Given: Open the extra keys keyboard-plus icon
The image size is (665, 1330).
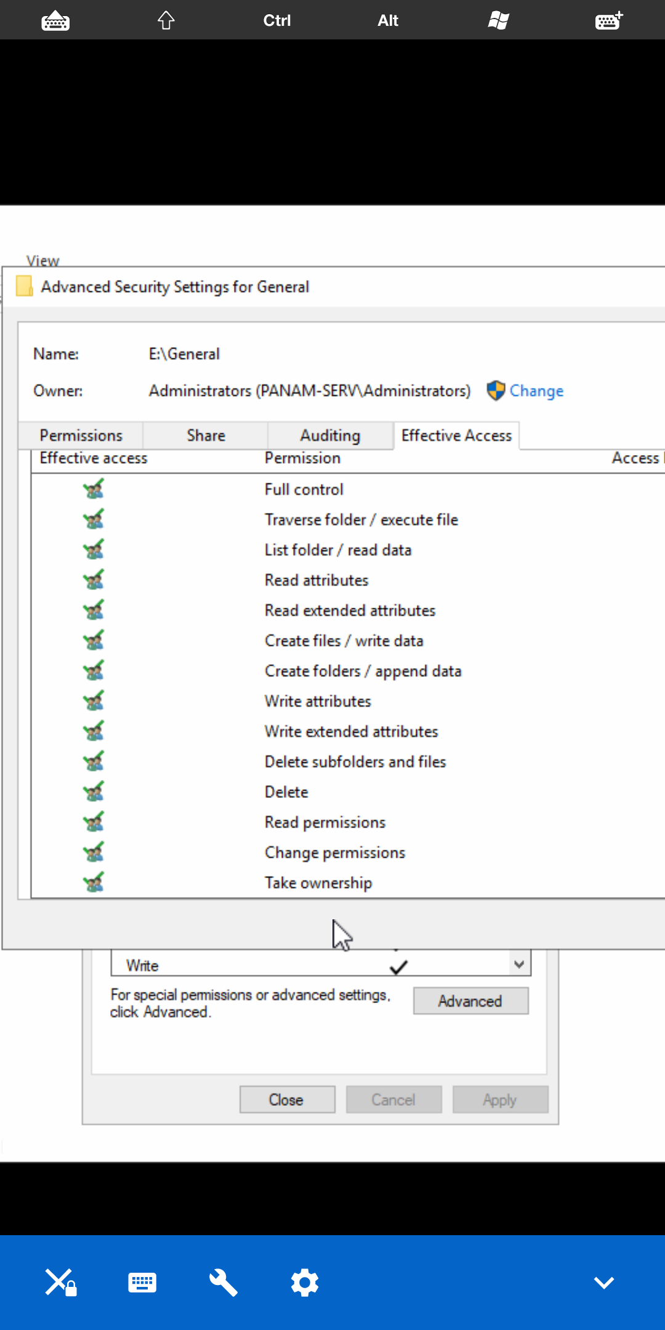Looking at the screenshot, I should pos(608,20).
